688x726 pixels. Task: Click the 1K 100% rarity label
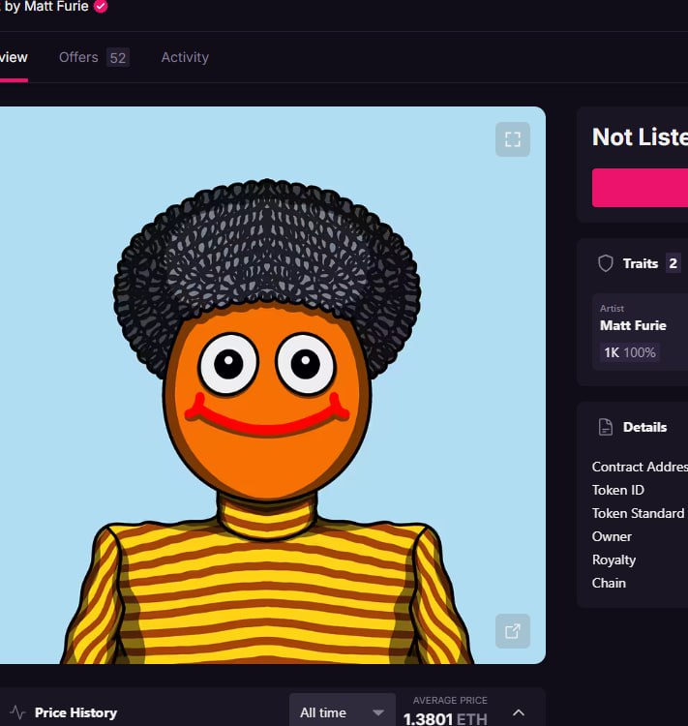coord(630,352)
